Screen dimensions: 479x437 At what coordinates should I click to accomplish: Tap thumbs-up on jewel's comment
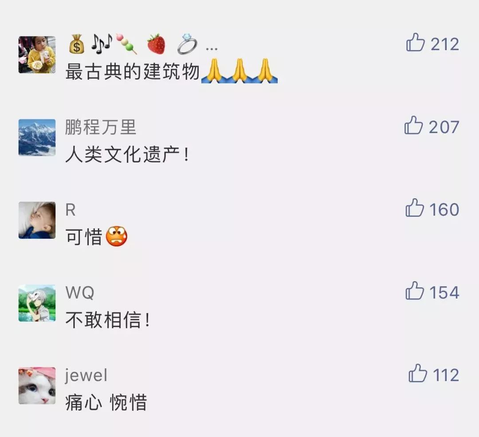[x=418, y=373]
